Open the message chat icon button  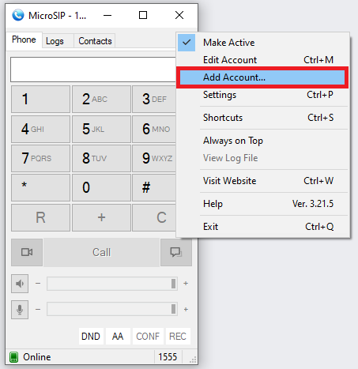click(x=176, y=252)
